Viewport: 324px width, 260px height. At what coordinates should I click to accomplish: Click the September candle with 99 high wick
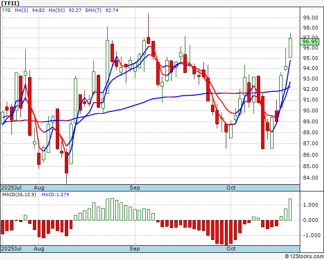click(148, 40)
